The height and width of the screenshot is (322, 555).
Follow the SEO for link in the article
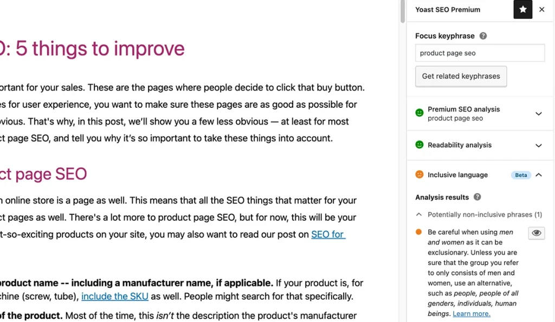(327, 234)
